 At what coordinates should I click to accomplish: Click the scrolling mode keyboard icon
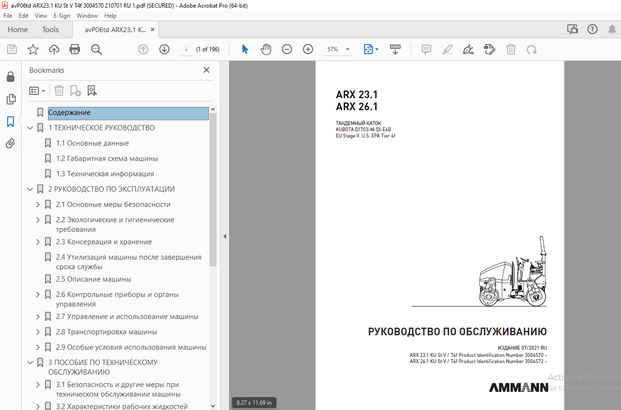pyautogui.click(x=395, y=49)
